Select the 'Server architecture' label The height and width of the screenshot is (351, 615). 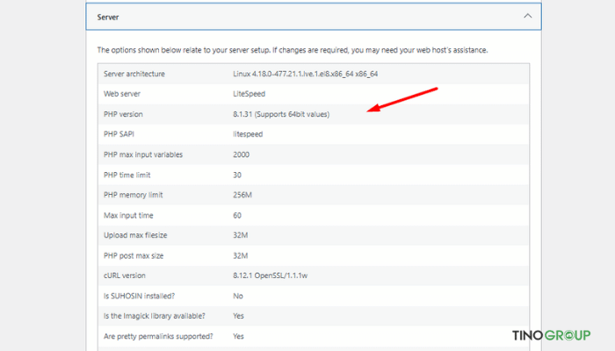point(134,74)
